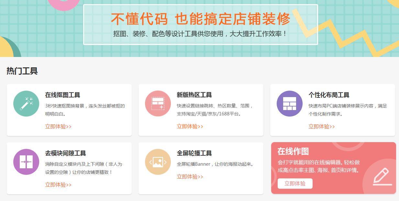The width and height of the screenshot is (399, 201).
Task: Open 立即体验 link under 在线抠图工具
Action: pyautogui.click(x=58, y=127)
